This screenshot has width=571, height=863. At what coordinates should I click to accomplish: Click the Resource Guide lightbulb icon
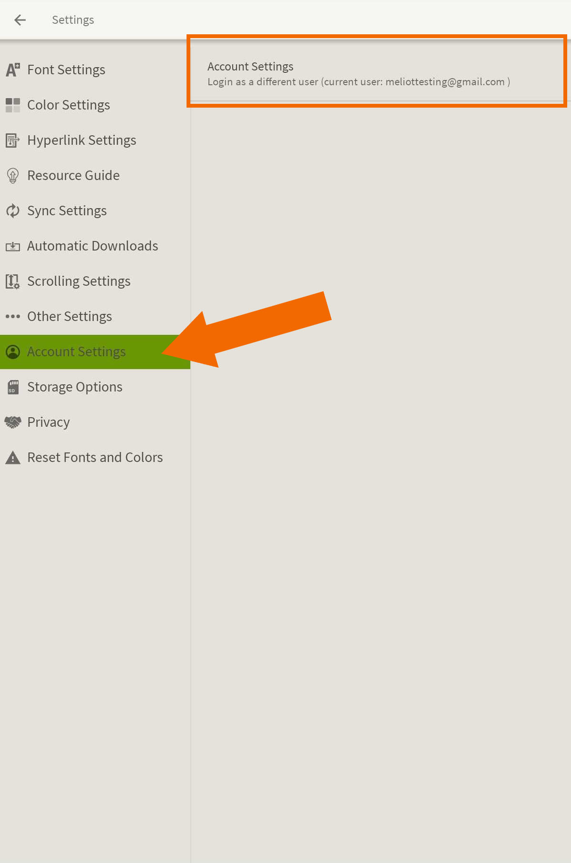point(13,176)
